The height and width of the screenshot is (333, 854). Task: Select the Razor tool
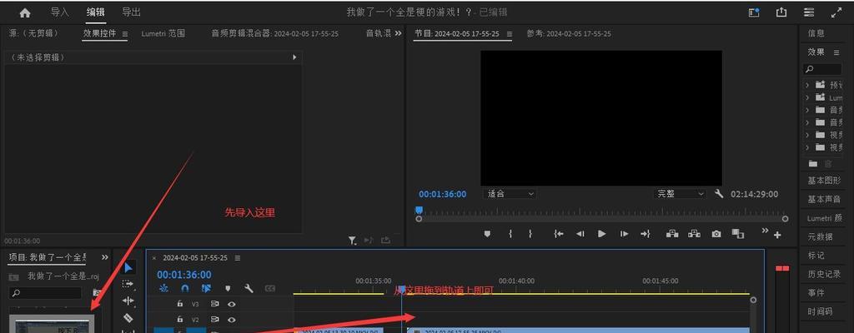click(128, 318)
